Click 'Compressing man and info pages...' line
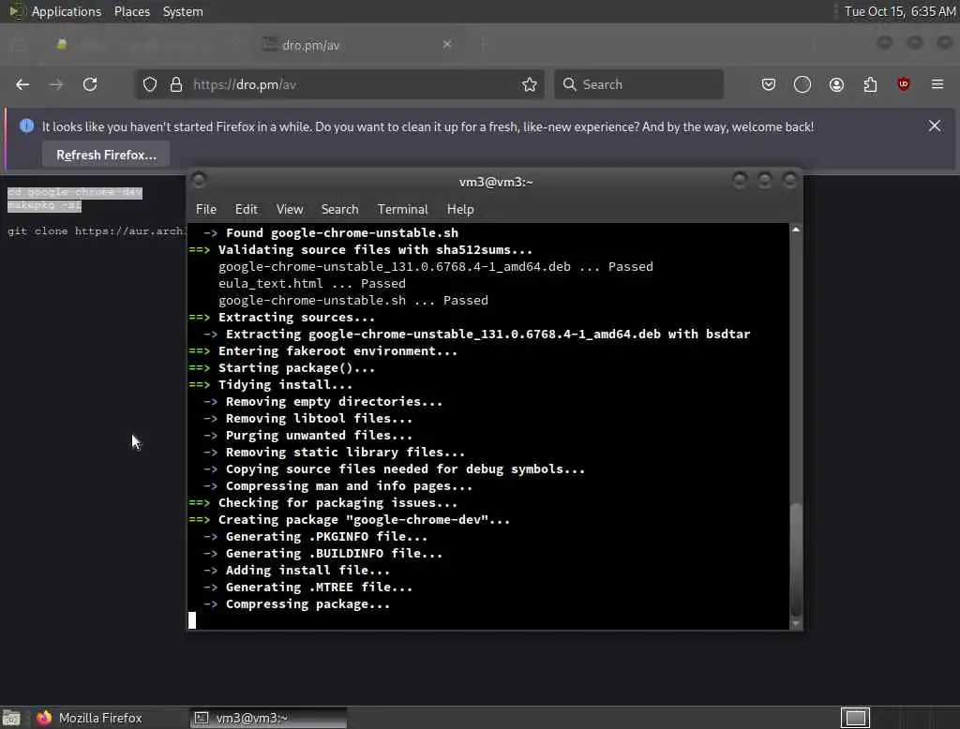The height and width of the screenshot is (729, 960). [x=349, y=486]
